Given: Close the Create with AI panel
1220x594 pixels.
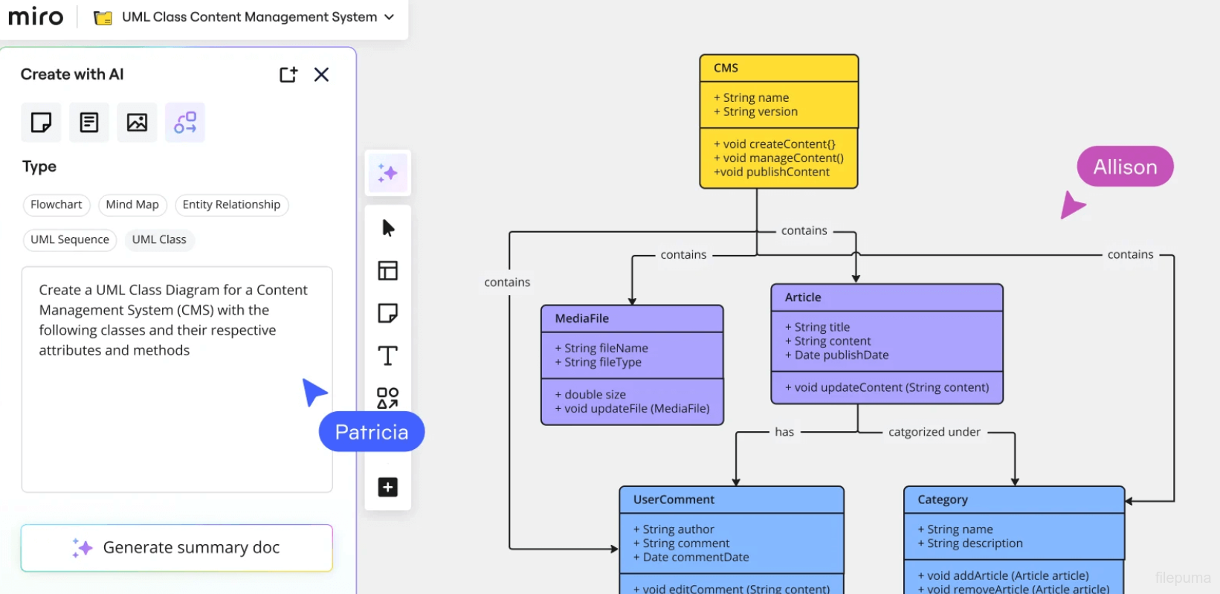Looking at the screenshot, I should (x=321, y=74).
